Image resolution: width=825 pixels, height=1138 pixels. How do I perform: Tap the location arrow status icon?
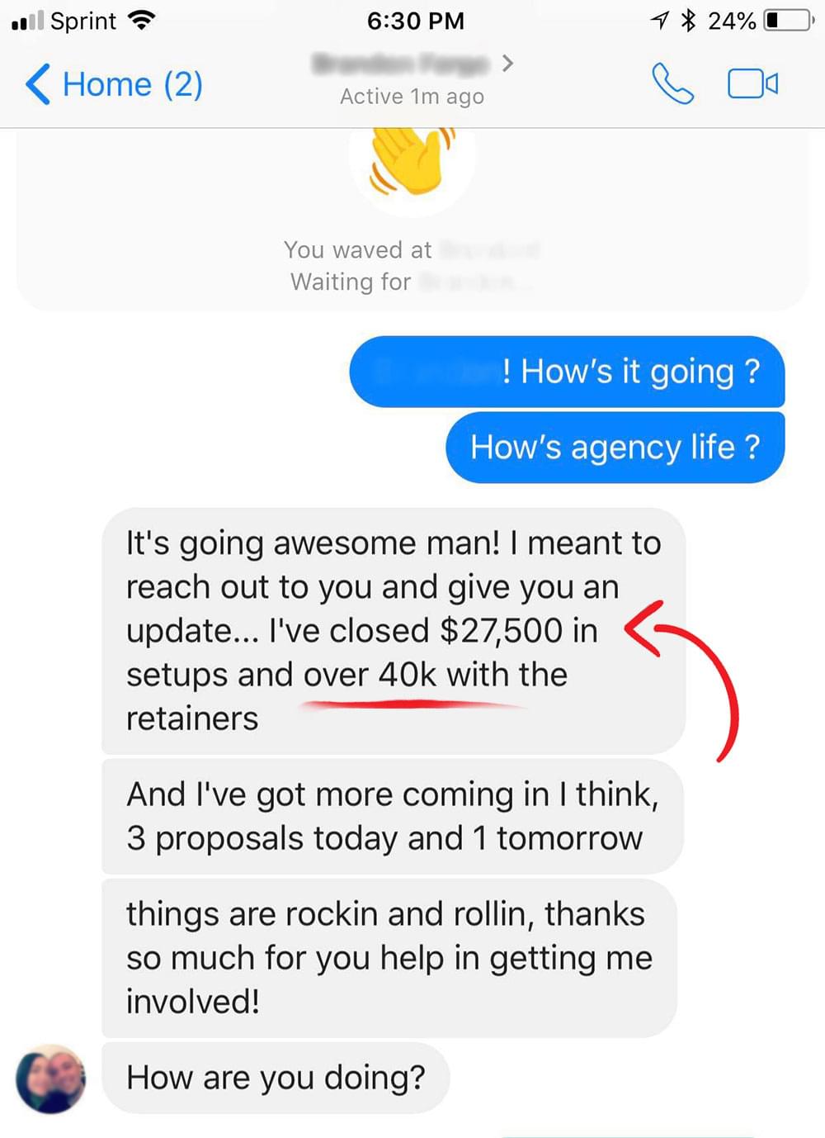[x=659, y=20]
